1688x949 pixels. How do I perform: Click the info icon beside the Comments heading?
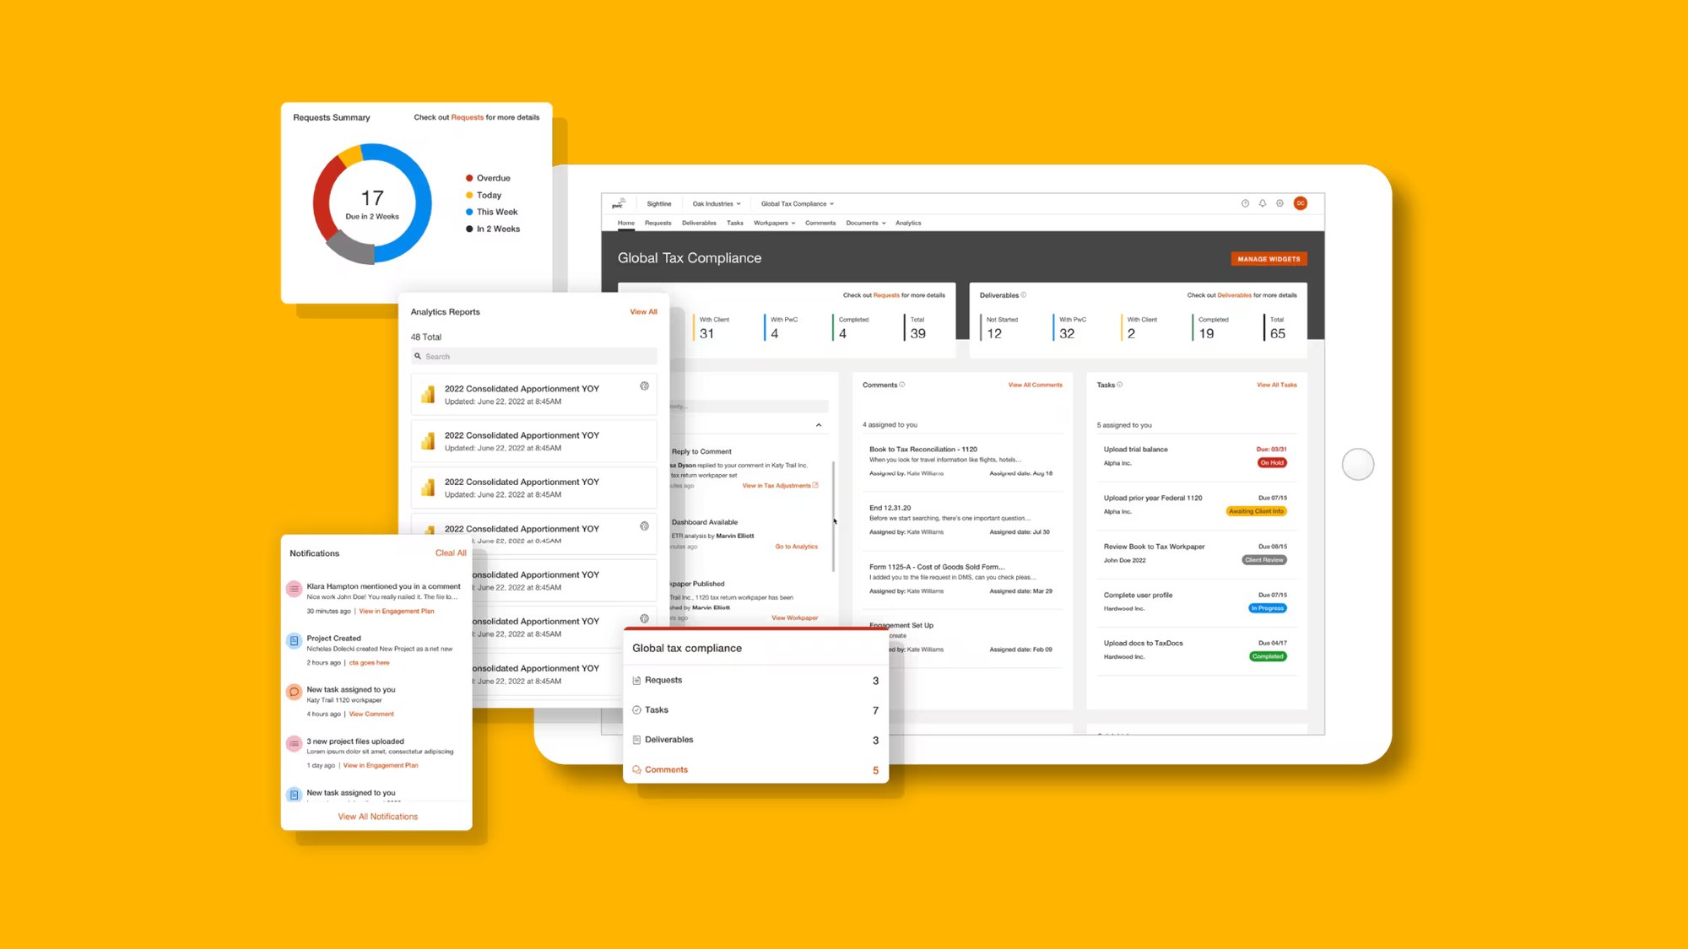coord(902,385)
